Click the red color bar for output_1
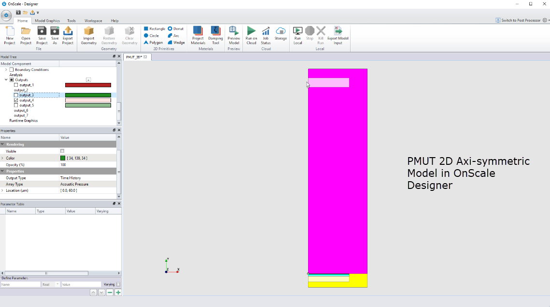The width and height of the screenshot is (550, 307). (x=88, y=85)
